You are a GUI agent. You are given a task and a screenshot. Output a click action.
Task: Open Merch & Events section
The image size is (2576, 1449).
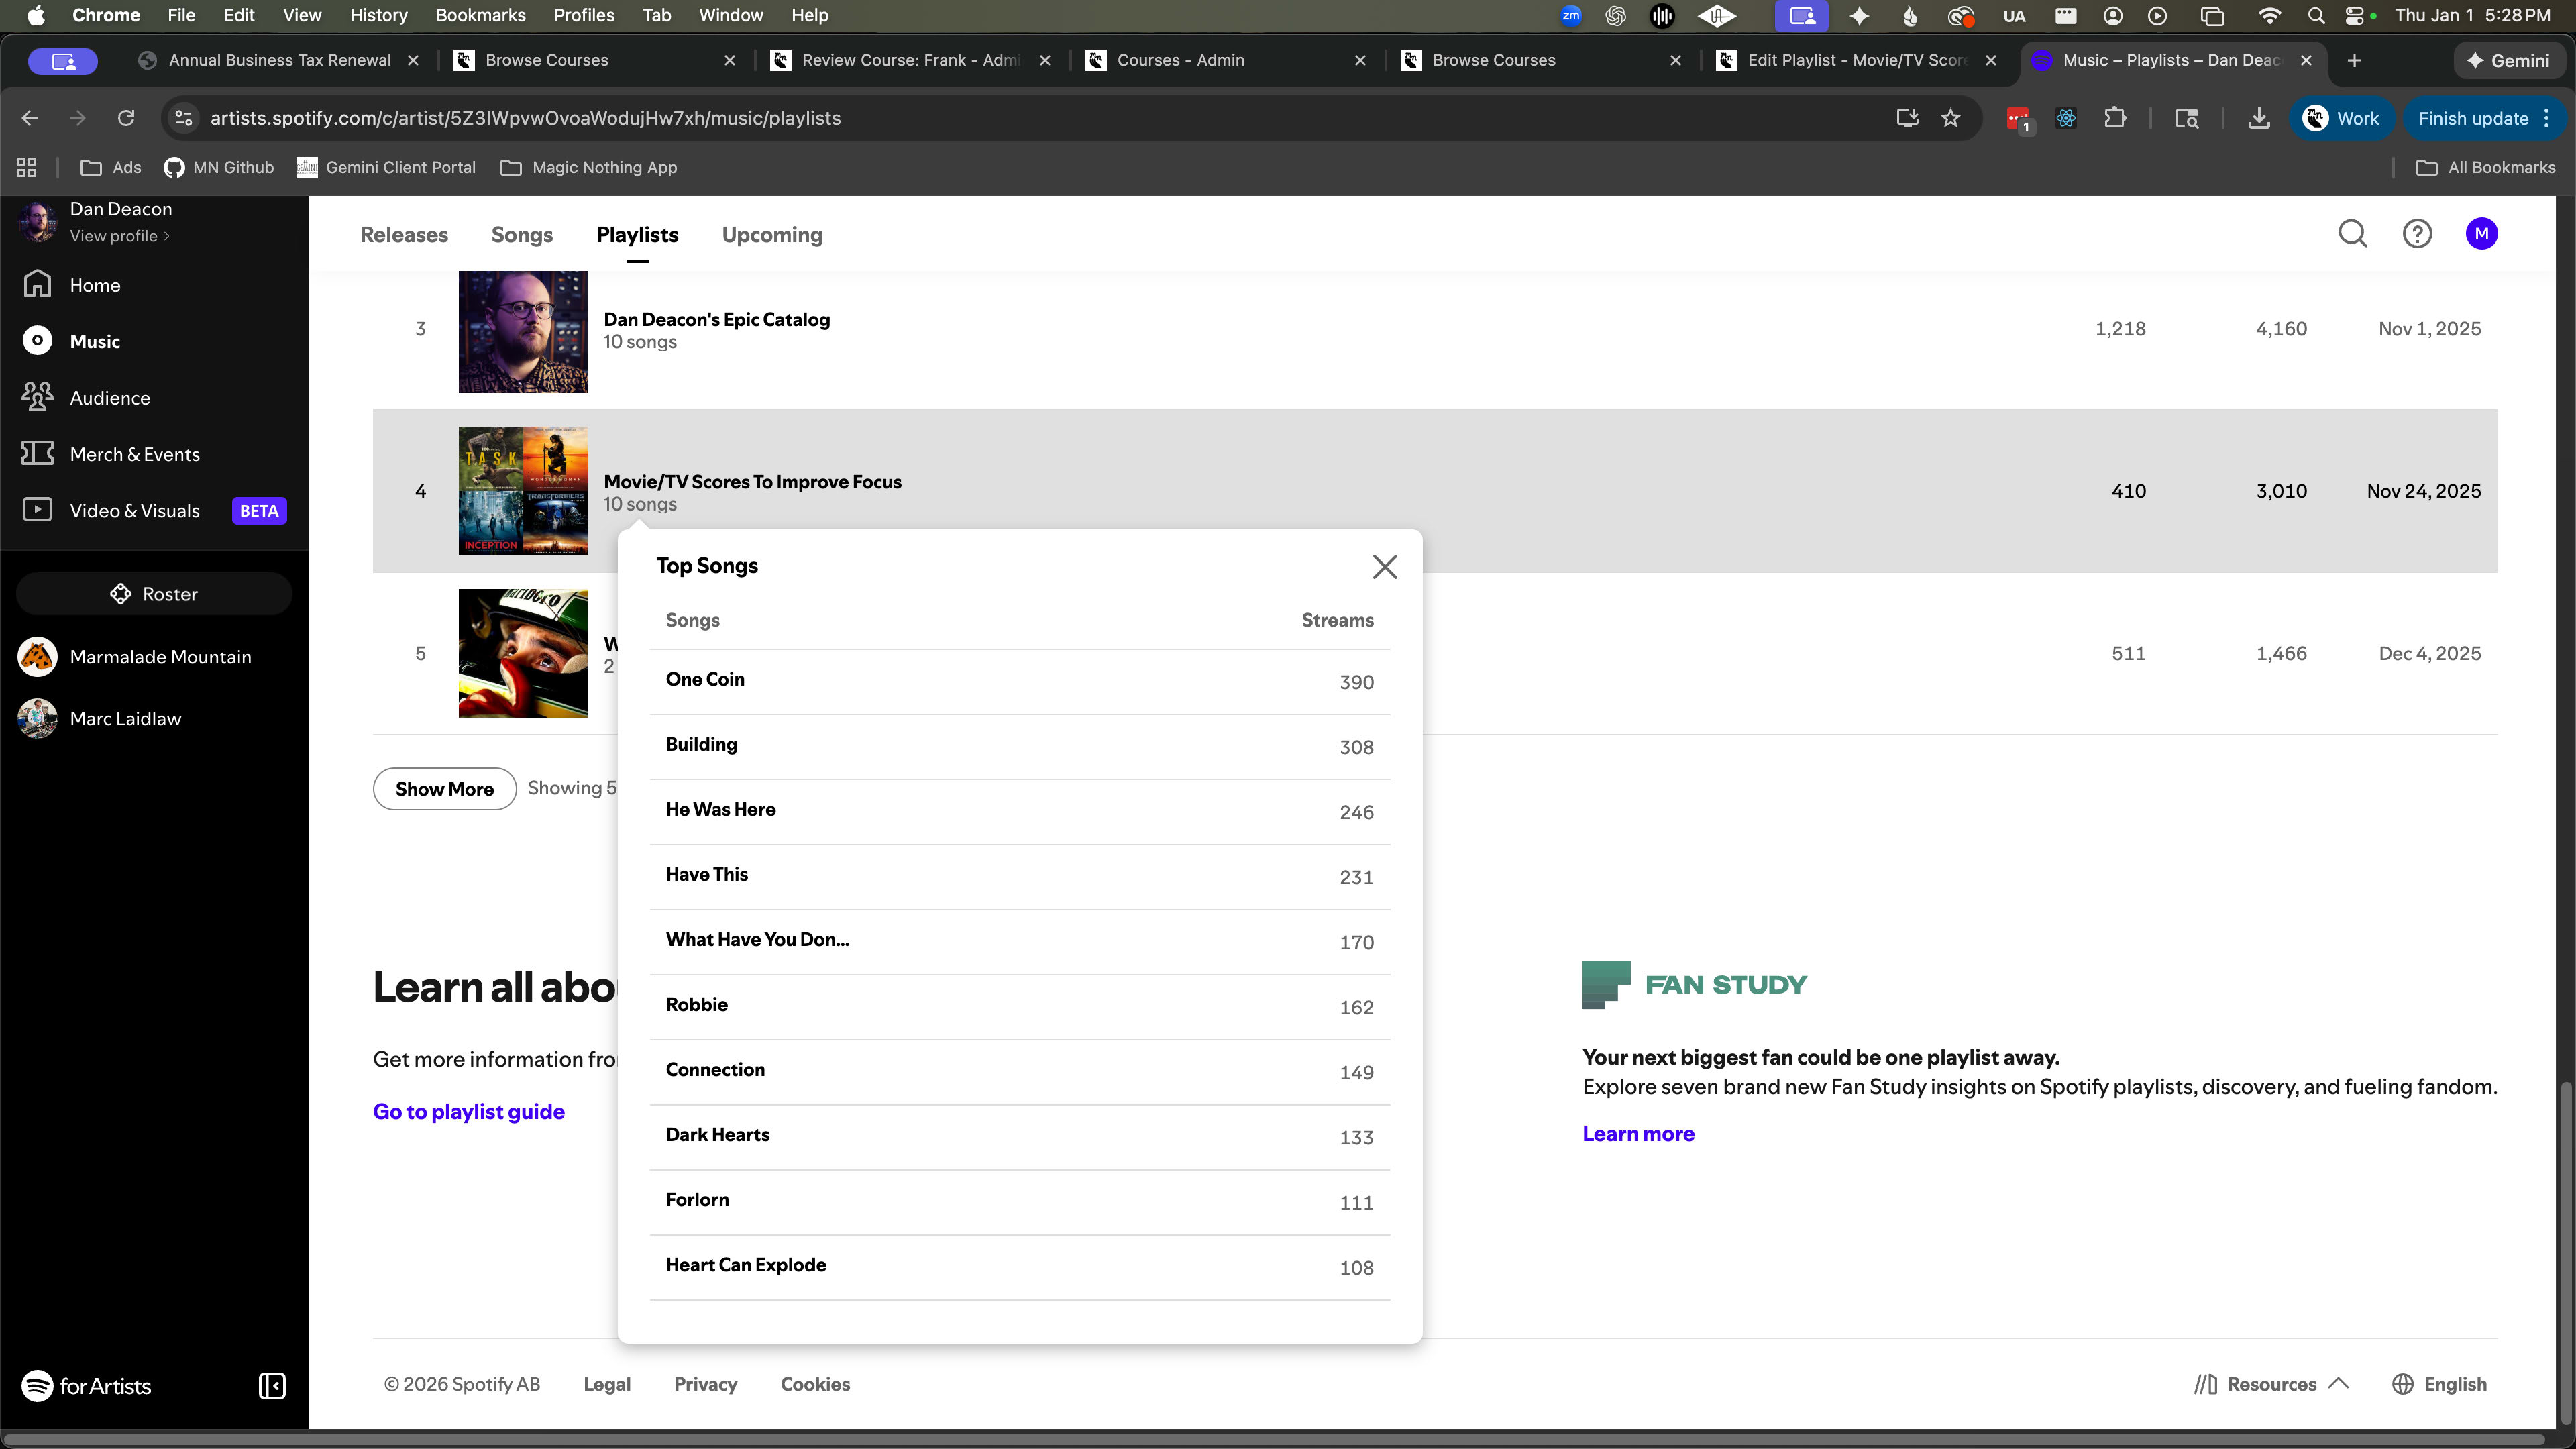click(x=134, y=454)
